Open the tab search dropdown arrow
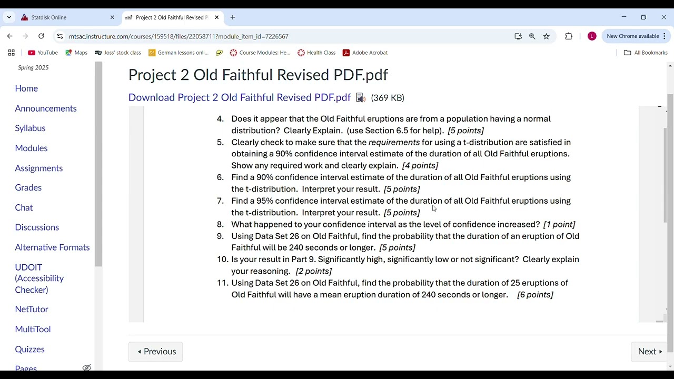The image size is (674, 379). pos(9,17)
